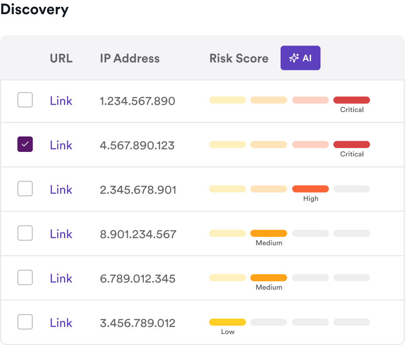Select the IP Address column header
The height and width of the screenshot is (345, 405).
click(129, 58)
